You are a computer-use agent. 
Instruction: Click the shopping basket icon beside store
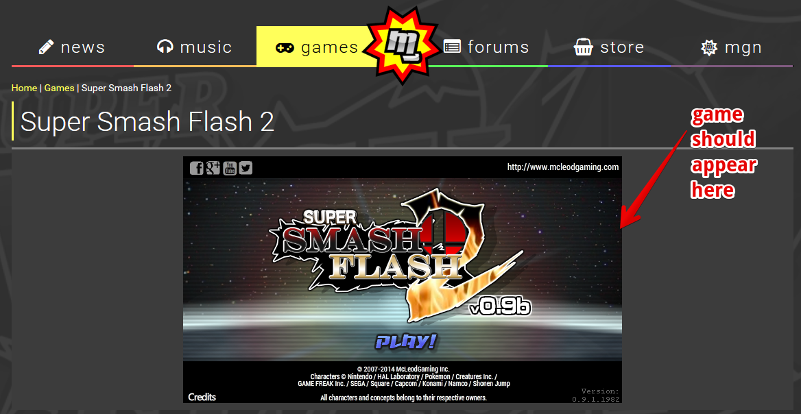583,47
